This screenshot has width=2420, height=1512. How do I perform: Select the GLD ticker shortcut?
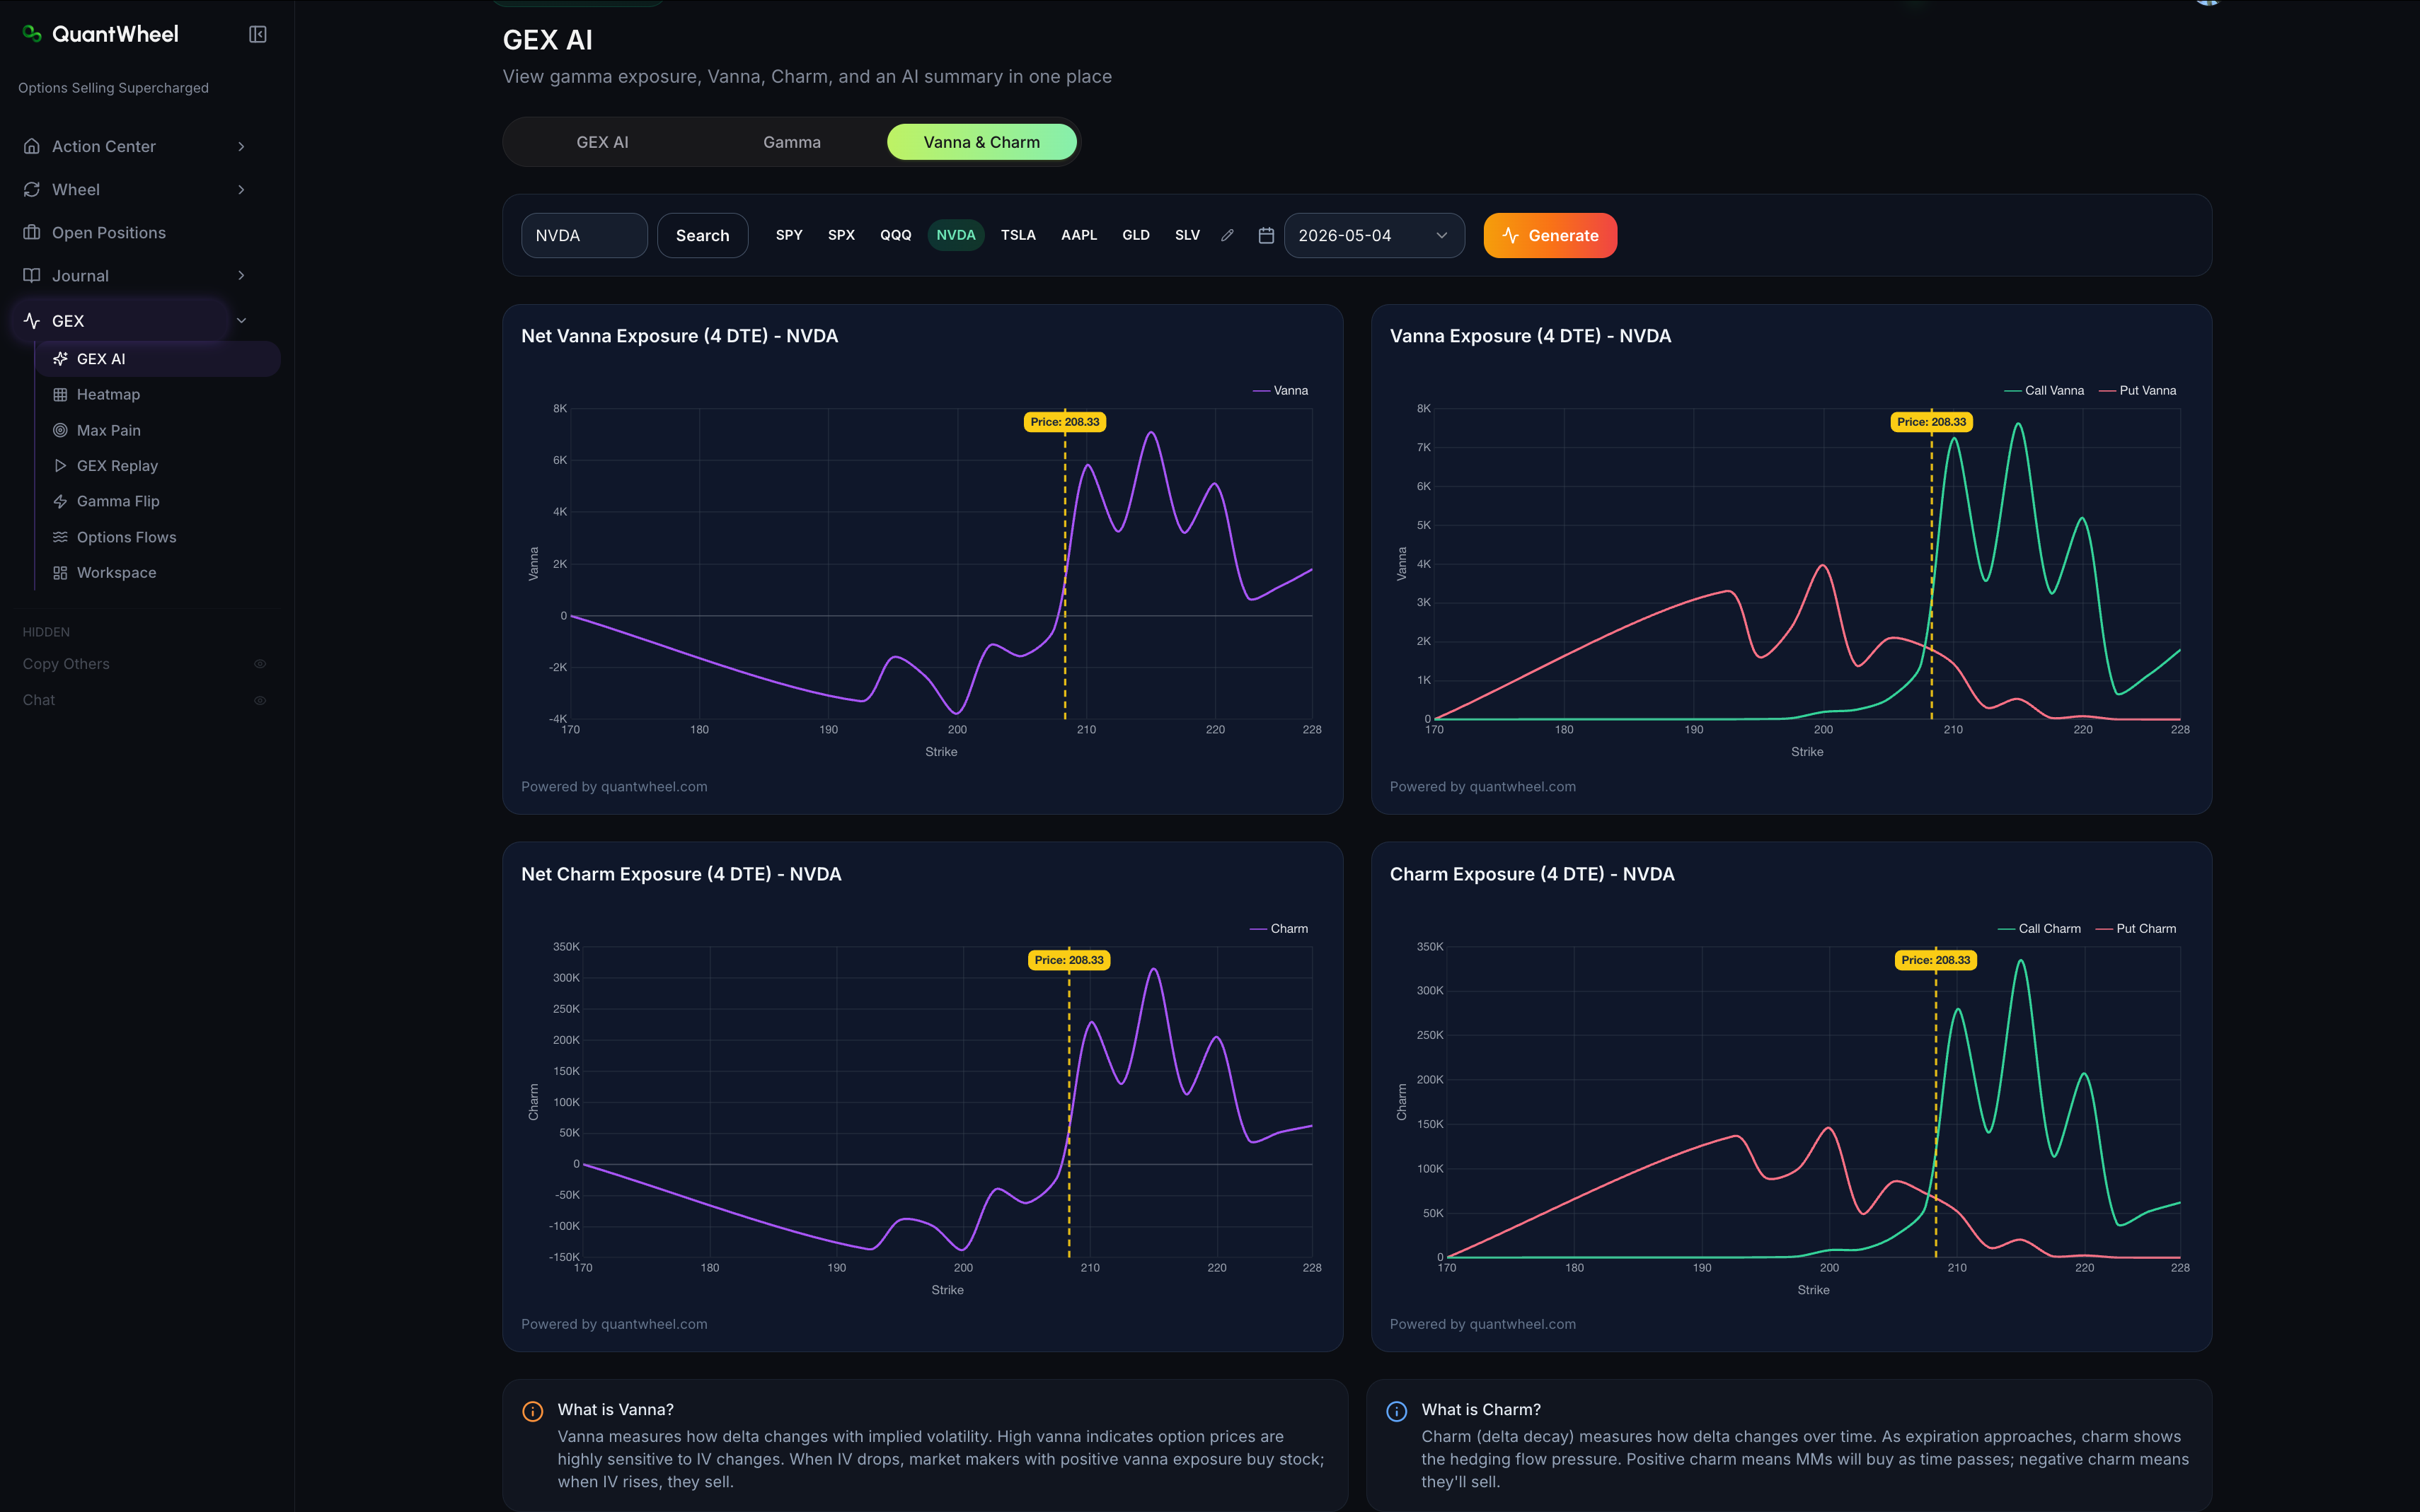tap(1136, 235)
